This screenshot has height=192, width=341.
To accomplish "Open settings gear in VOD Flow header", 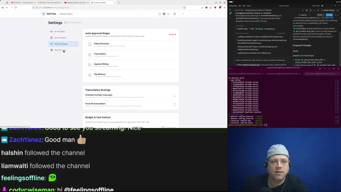I will (174, 14).
